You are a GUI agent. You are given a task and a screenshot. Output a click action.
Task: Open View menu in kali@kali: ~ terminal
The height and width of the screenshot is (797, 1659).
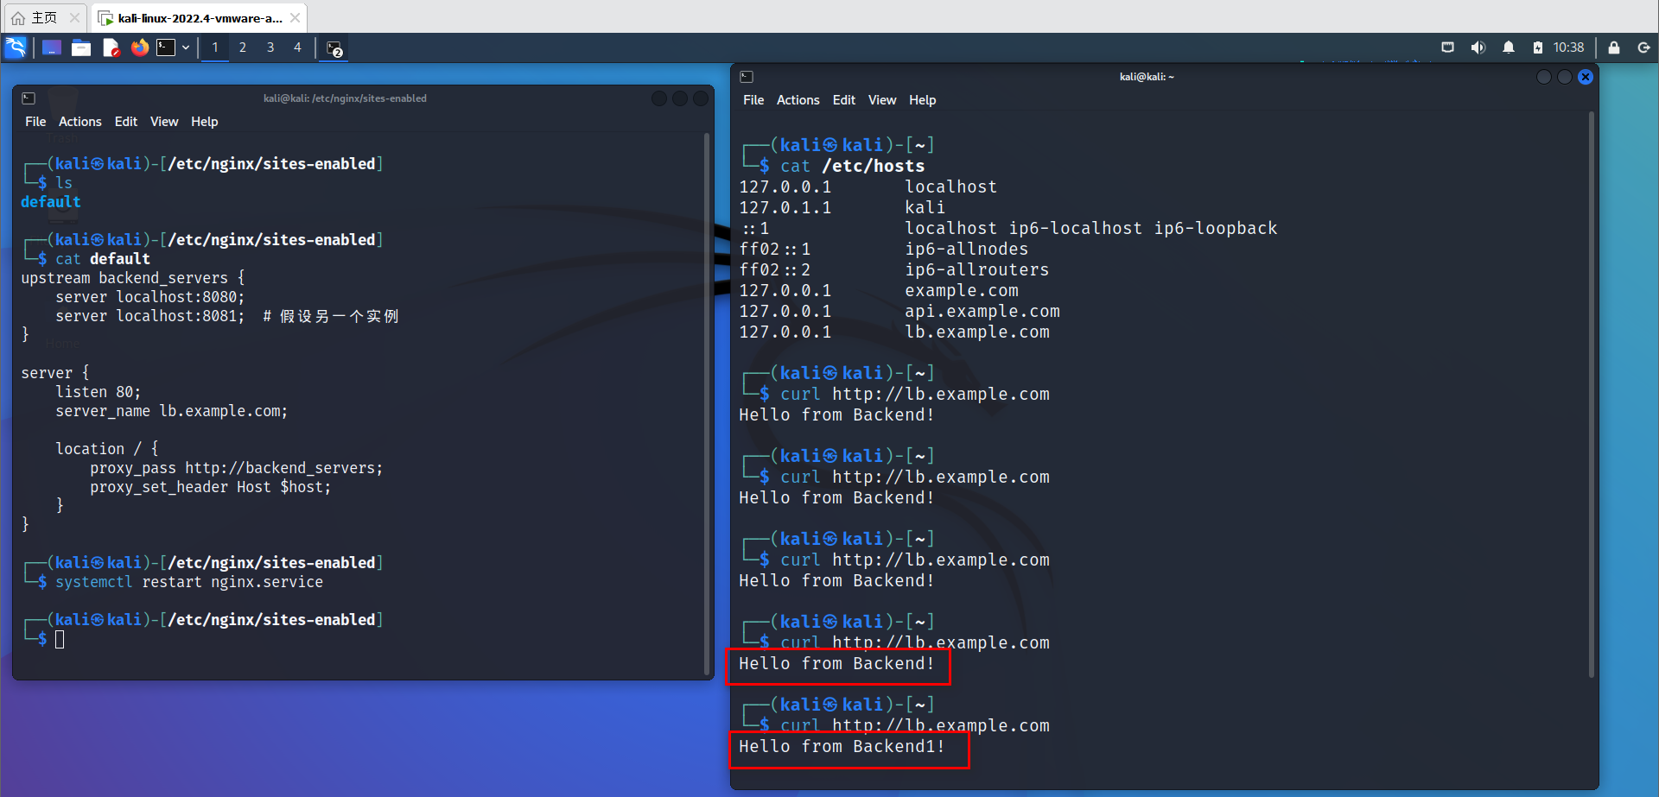882,100
